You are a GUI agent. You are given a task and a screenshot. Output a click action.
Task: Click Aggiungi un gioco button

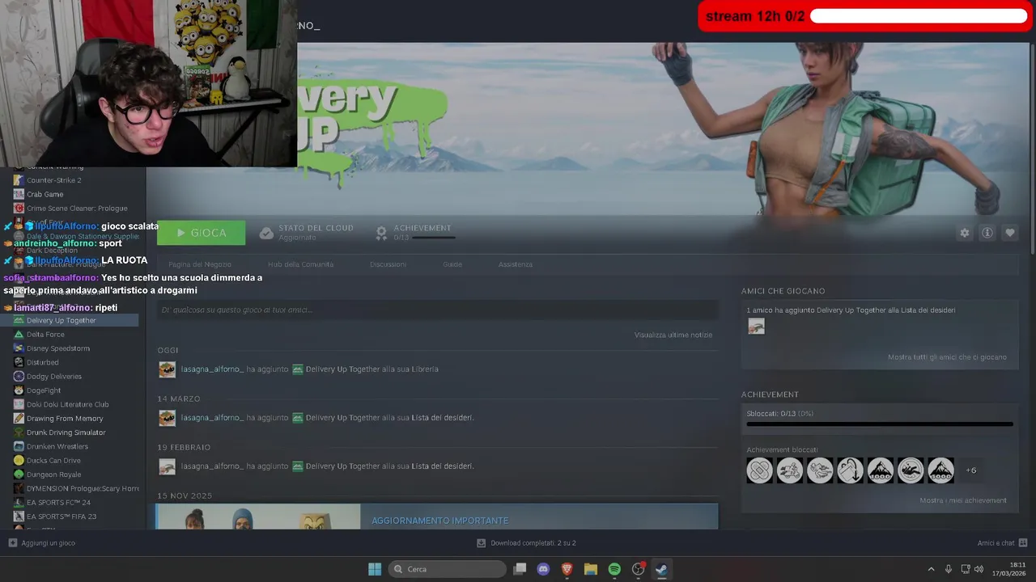(x=42, y=543)
